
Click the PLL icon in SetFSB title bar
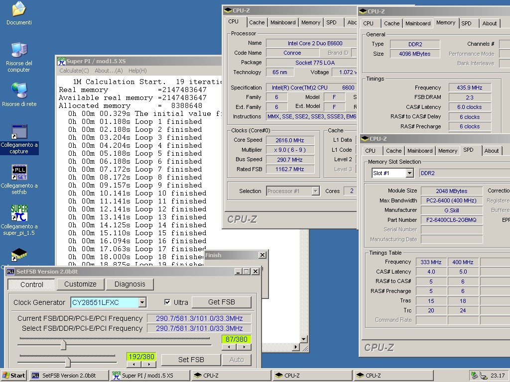point(10,272)
